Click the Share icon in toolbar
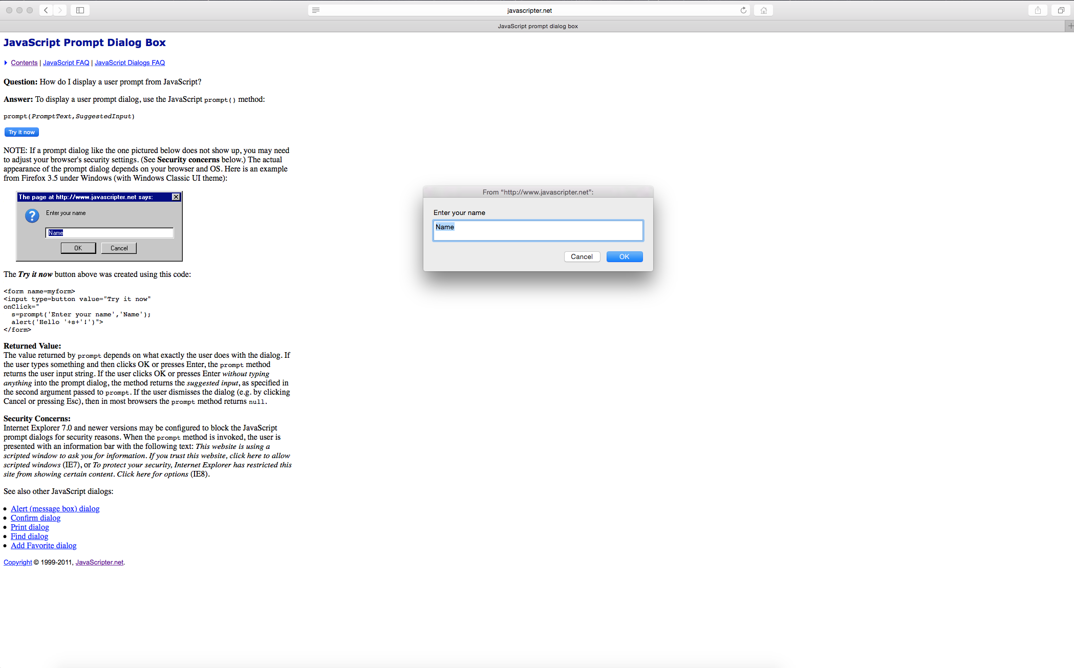This screenshot has width=1074, height=668. (1038, 10)
